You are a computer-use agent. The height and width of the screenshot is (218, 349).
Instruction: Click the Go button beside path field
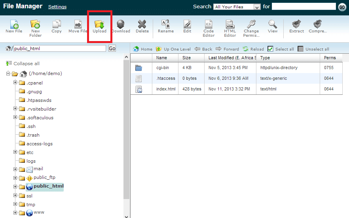tap(112, 48)
